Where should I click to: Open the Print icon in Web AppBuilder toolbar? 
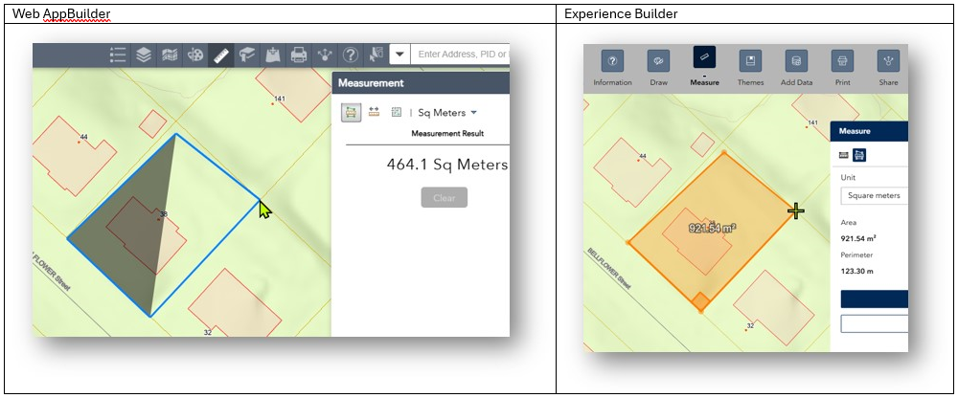(x=298, y=55)
